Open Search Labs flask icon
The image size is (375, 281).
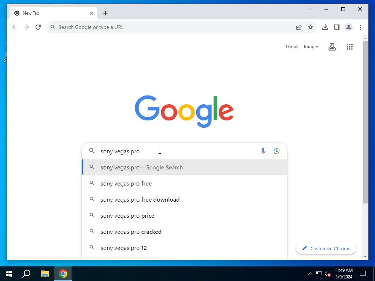pos(332,47)
